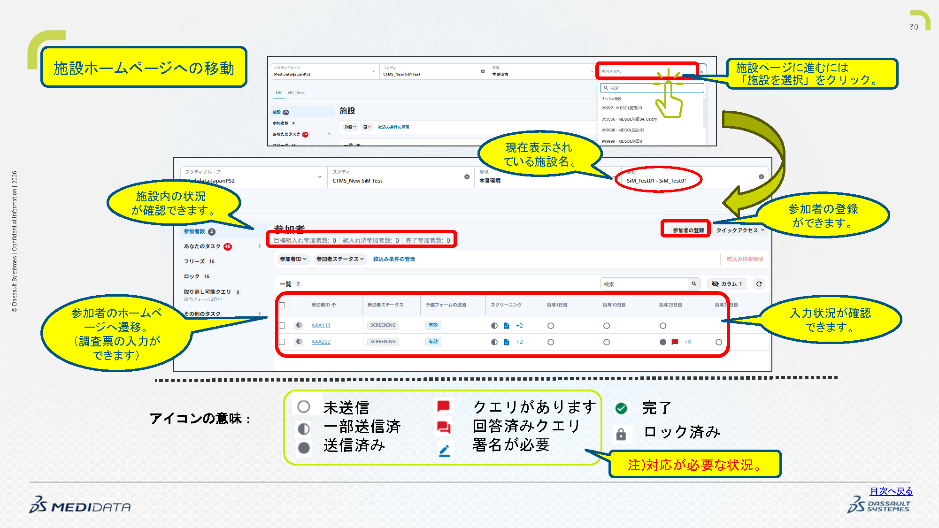Expand あなたのタスク 46 in the sidebar
939x528 pixels.
[260, 246]
